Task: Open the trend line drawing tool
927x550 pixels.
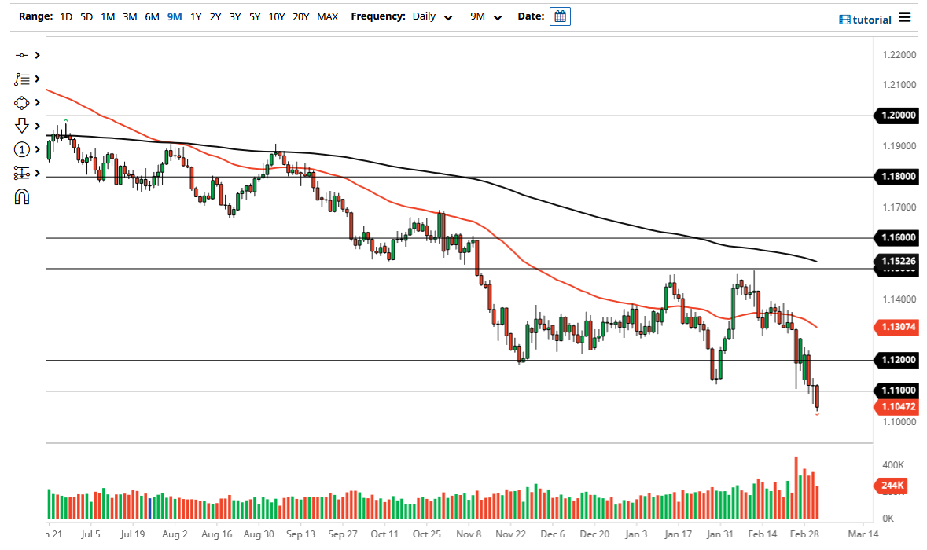Action: [22, 79]
